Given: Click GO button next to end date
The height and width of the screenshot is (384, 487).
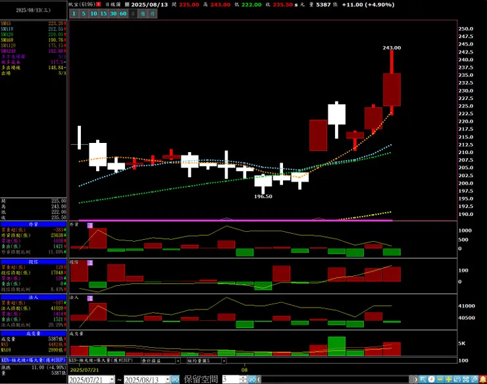Looking at the screenshot, I should (x=175, y=379).
